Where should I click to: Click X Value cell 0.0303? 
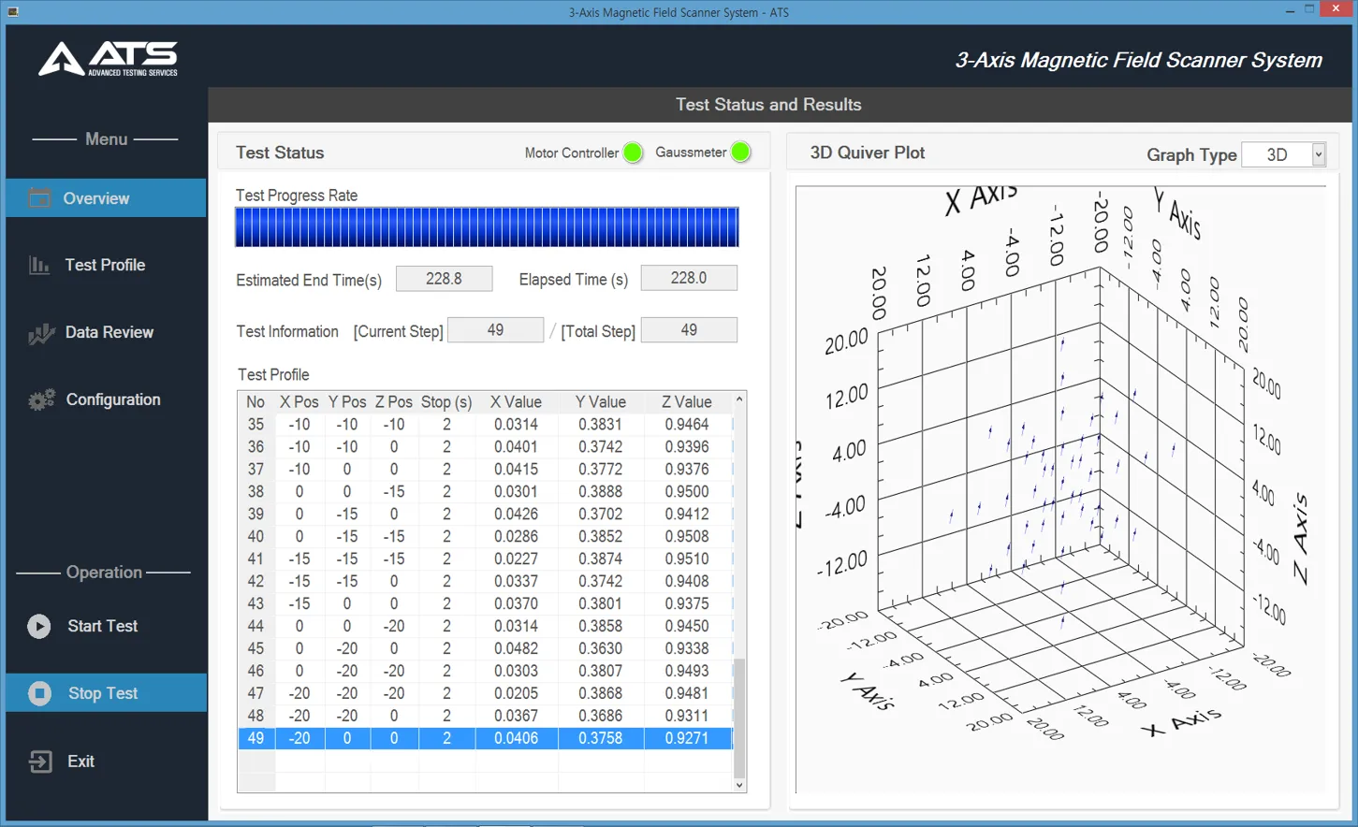pyautogui.click(x=517, y=672)
